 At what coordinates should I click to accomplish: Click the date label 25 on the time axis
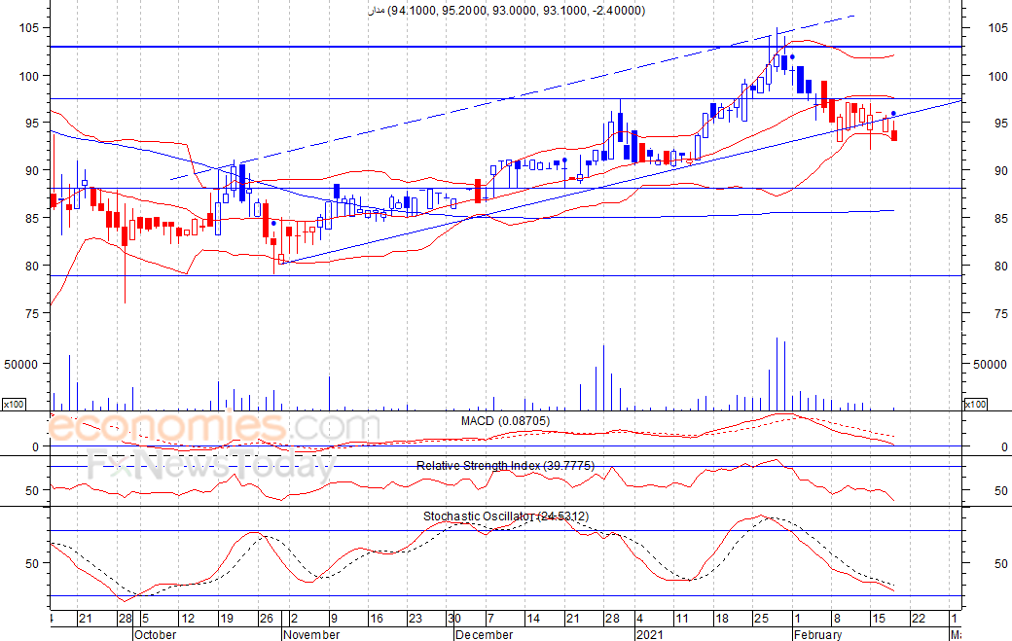pos(761,619)
